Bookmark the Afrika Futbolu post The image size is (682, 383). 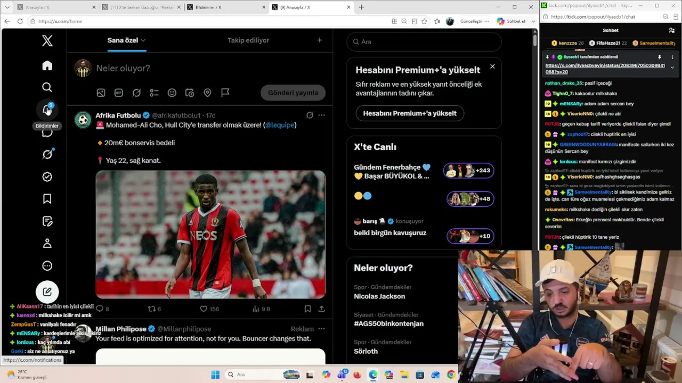tap(307, 309)
